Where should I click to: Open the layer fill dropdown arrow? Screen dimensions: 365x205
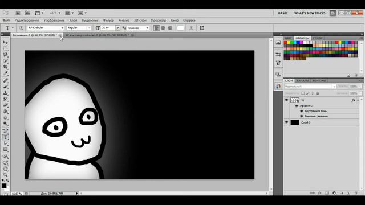360,93
